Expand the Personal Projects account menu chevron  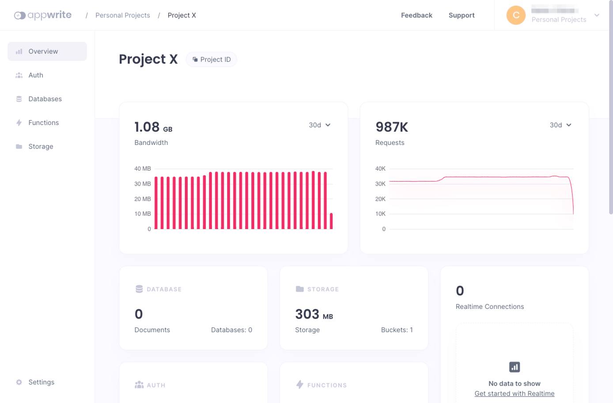[x=597, y=15]
